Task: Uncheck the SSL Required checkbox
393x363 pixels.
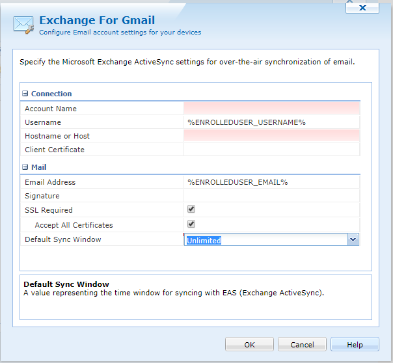Action: pos(191,209)
